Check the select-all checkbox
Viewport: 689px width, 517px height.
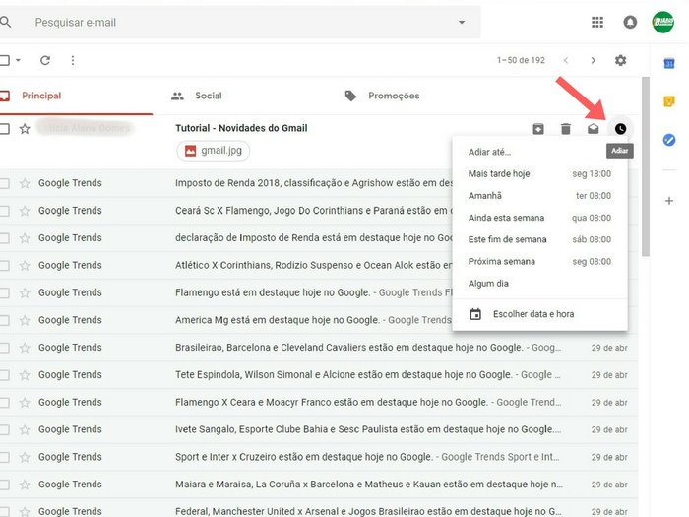coord(4,60)
